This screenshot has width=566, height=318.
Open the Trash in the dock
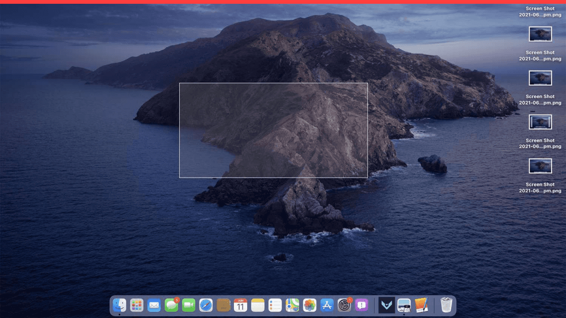point(446,305)
